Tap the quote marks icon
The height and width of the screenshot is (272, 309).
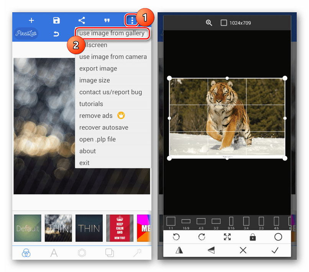click(107, 20)
